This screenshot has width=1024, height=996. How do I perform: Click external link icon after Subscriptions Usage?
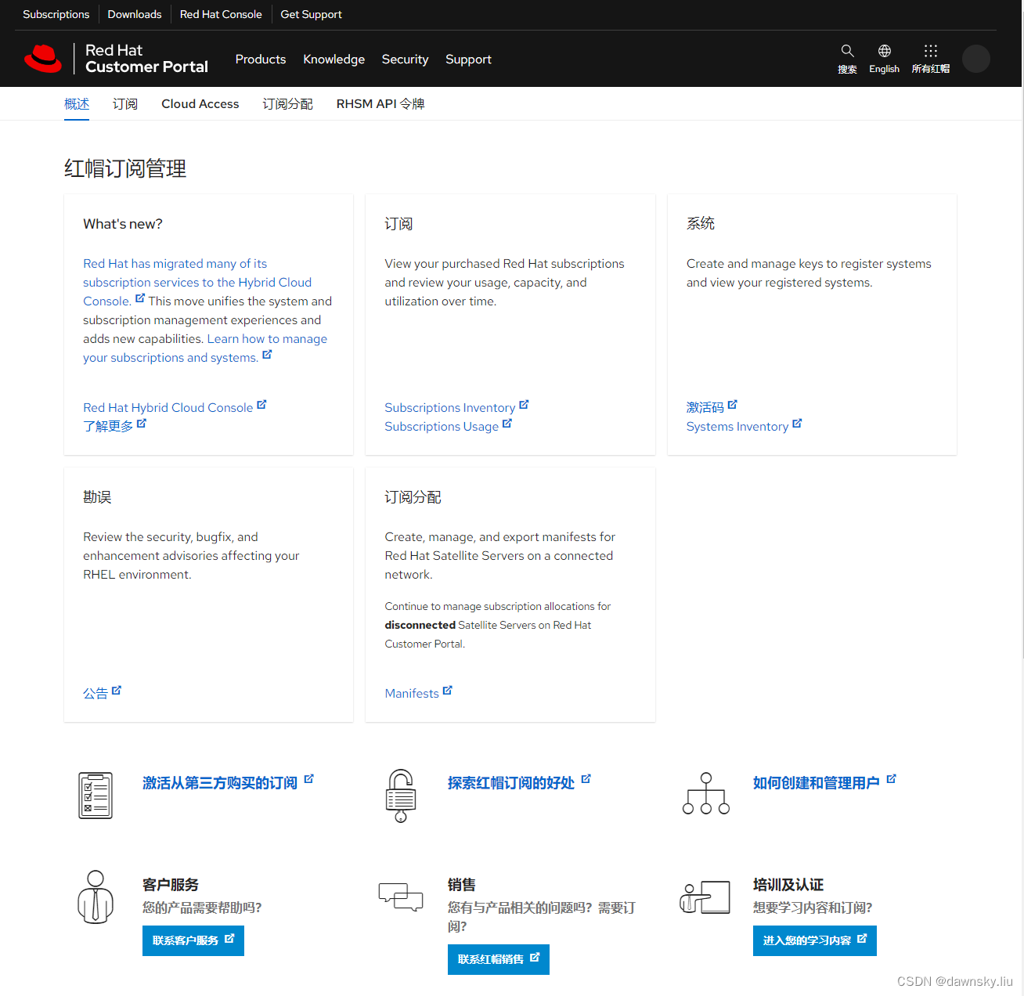[x=507, y=424]
